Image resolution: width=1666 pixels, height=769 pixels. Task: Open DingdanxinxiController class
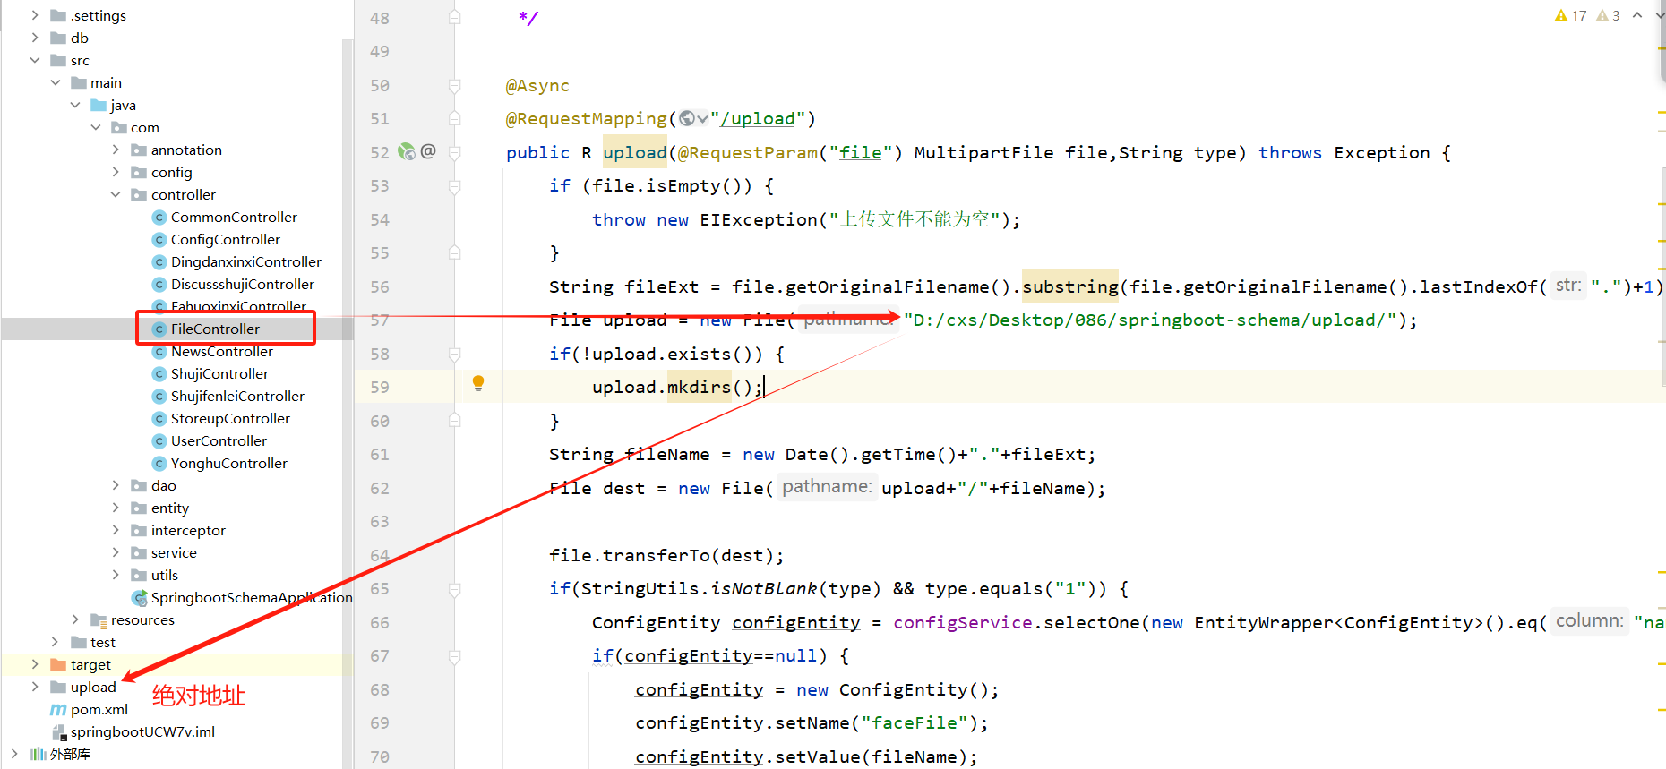click(246, 261)
